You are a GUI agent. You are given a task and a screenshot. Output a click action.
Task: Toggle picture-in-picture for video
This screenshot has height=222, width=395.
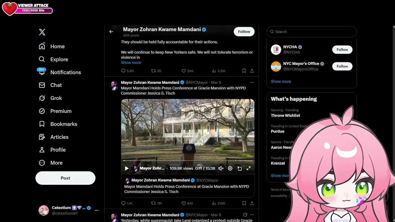tap(239, 168)
